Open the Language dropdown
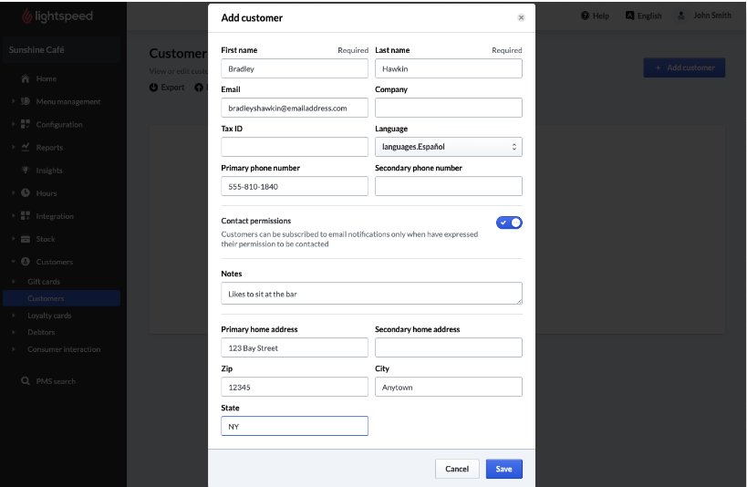 [x=448, y=147]
